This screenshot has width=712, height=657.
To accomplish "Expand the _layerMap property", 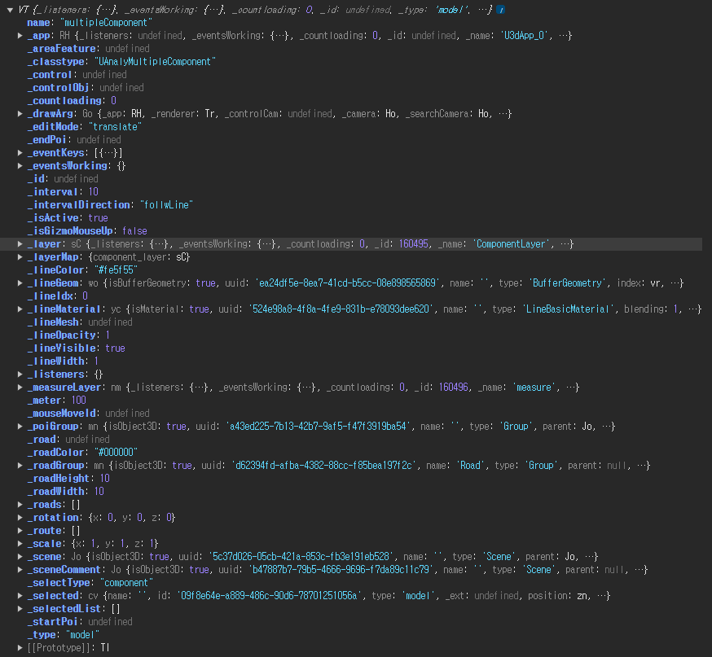I will [20, 256].
